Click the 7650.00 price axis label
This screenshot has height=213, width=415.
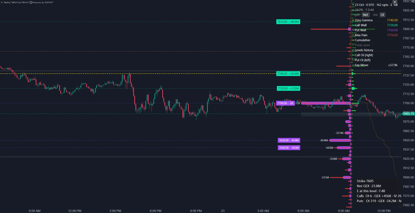coord(408,140)
